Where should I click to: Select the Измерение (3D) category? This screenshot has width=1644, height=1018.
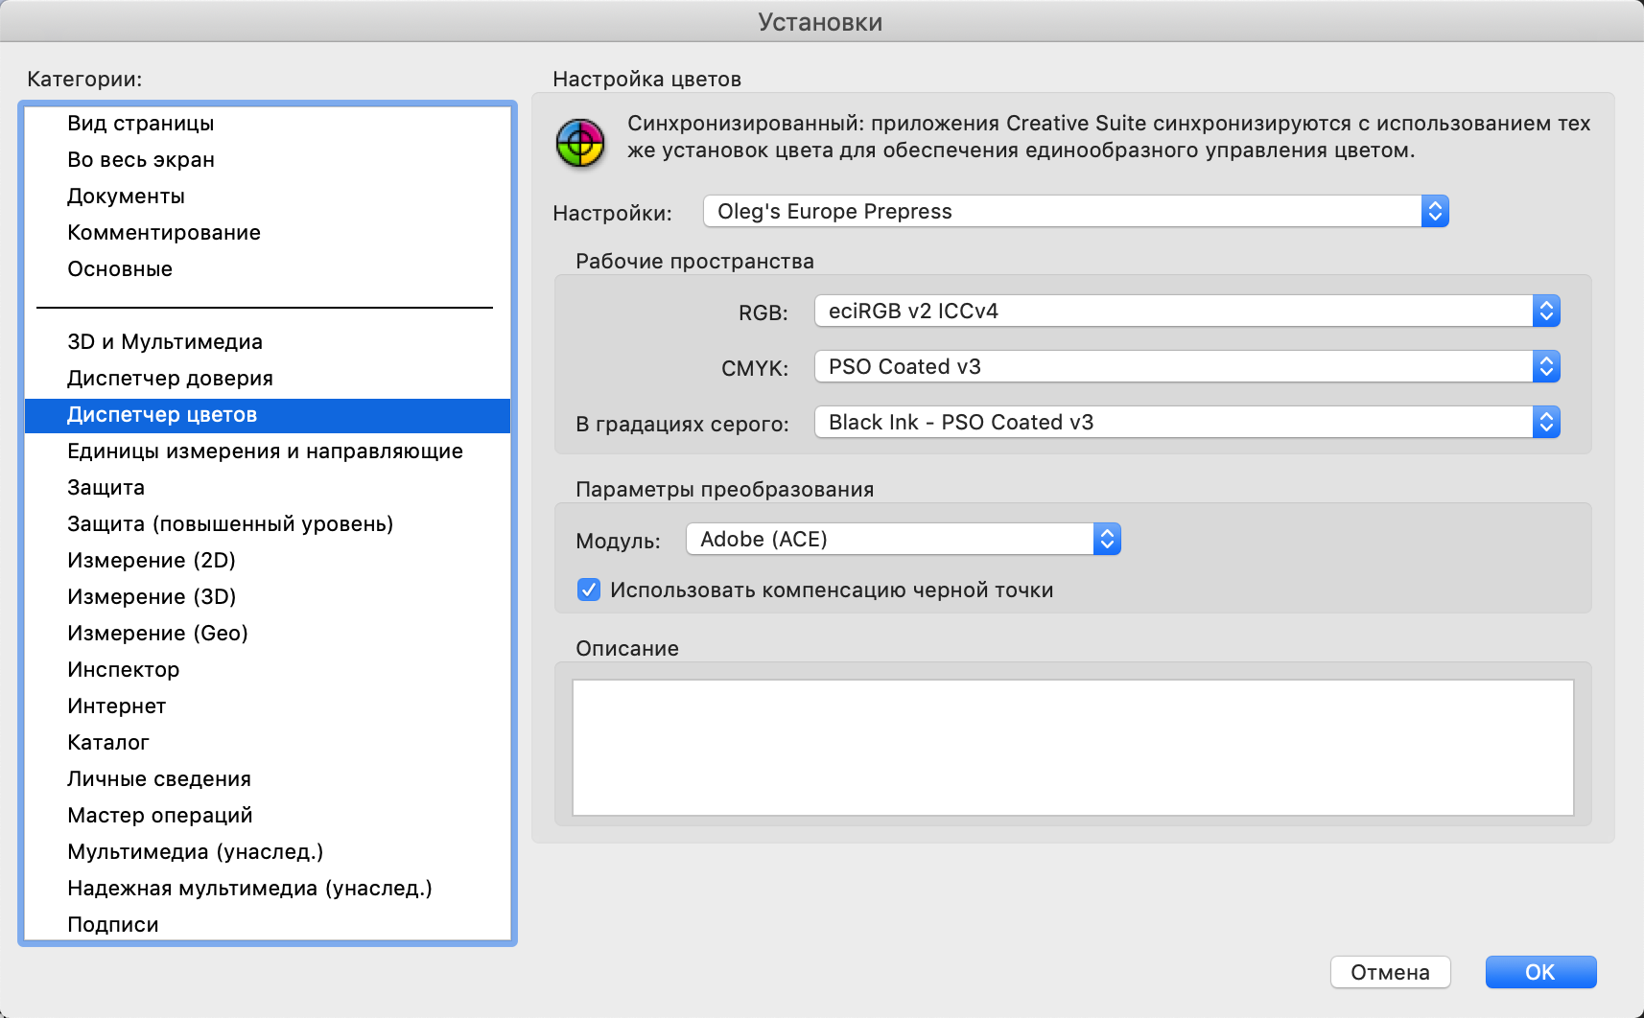click(268, 597)
